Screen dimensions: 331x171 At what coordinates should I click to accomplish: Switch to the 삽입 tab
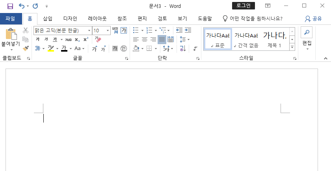point(48,19)
